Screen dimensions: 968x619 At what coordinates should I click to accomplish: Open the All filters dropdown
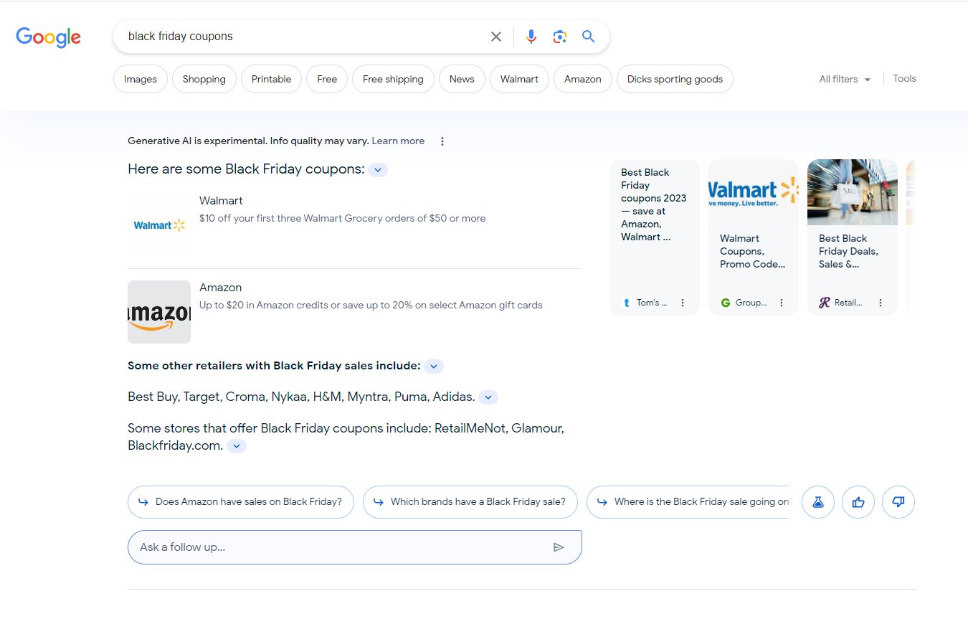[845, 80]
